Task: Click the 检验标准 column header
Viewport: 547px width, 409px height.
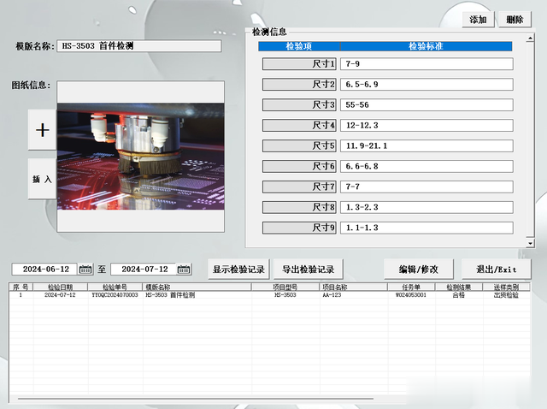Action: [426, 46]
